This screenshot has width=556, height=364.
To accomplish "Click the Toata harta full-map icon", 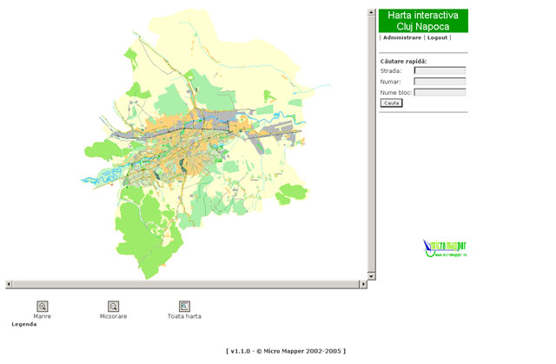I will pos(184,306).
